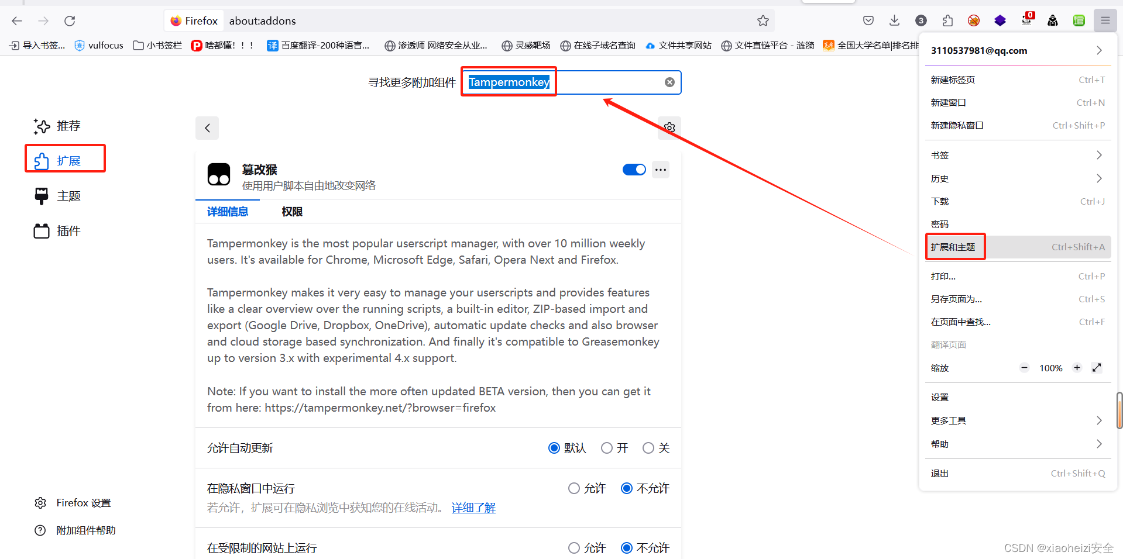
Task: Open Passwords from the menu
Action: pos(1018,224)
